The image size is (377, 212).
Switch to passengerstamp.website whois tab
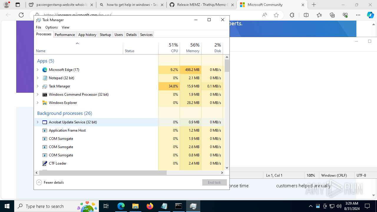(61, 5)
